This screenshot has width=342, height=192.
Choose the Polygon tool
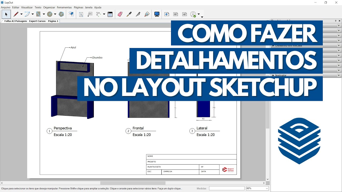[61, 14]
